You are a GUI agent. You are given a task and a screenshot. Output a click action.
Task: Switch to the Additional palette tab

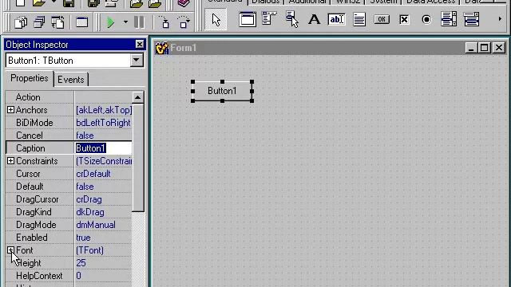pos(307,2)
